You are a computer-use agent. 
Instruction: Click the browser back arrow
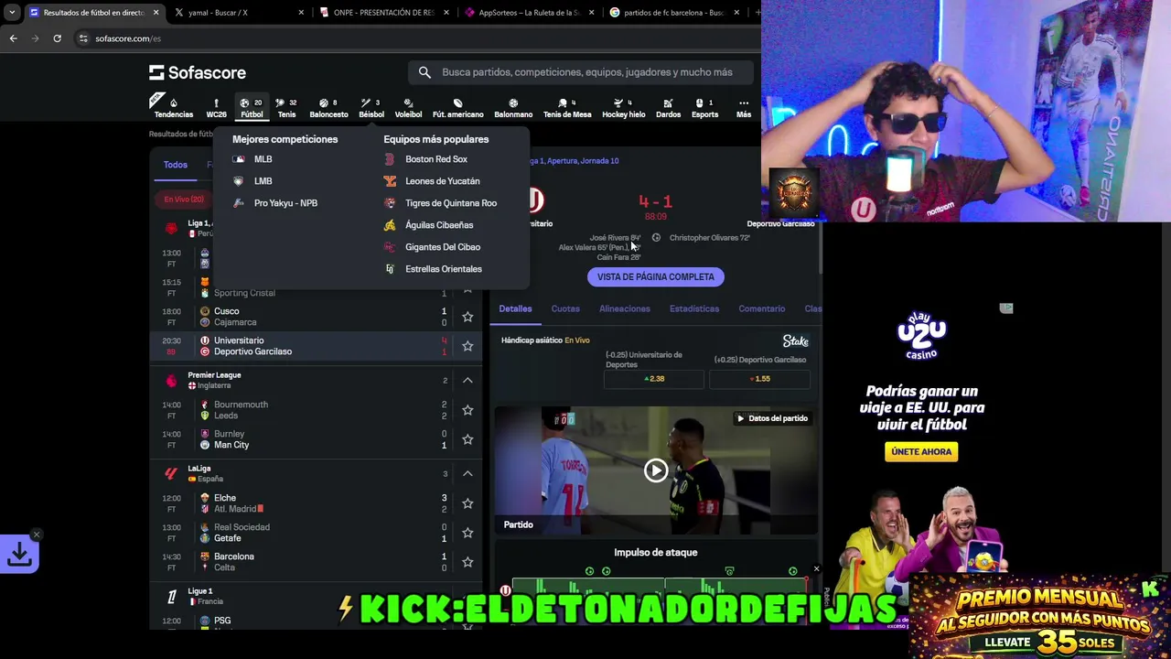coord(13,38)
